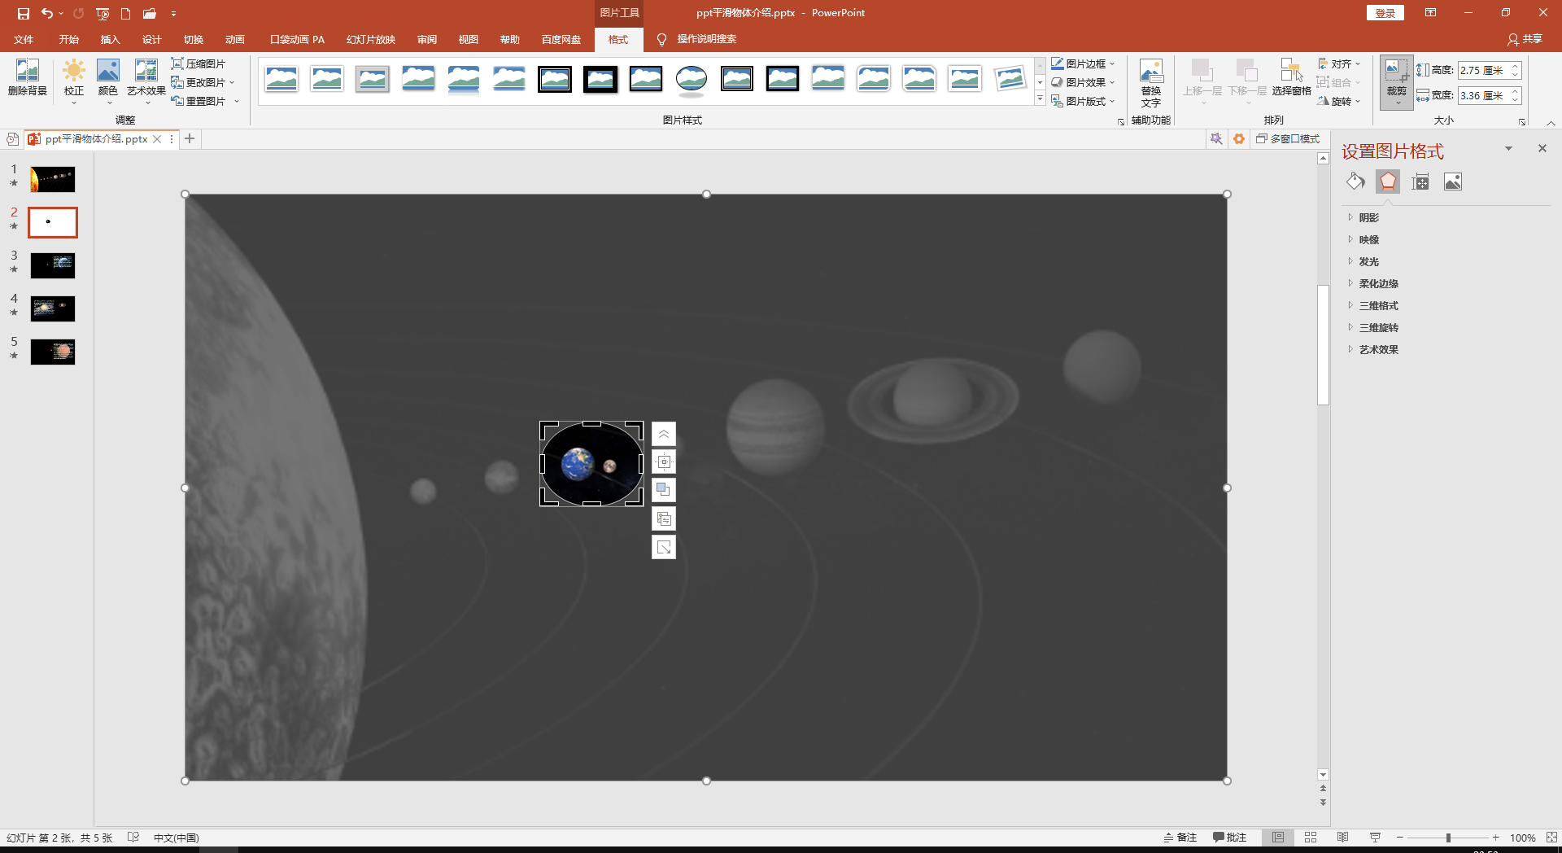
Task: Click the width (宽度) input field
Action: (1483, 95)
